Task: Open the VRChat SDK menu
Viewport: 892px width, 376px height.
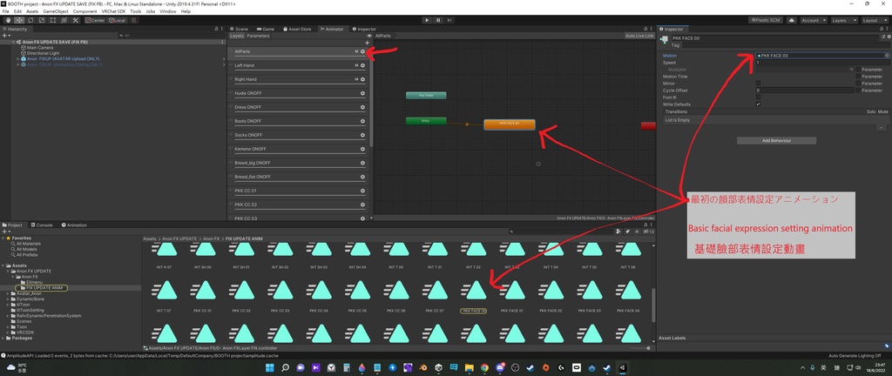Action: point(114,11)
